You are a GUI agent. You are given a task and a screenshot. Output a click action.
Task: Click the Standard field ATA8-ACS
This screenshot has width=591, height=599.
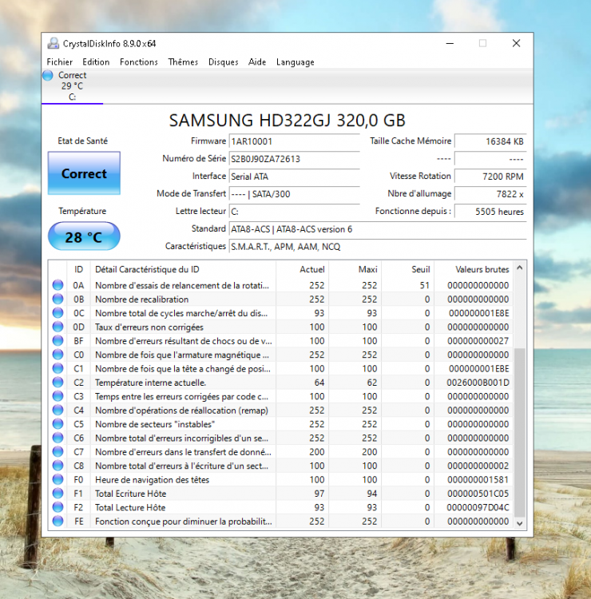[x=378, y=229]
